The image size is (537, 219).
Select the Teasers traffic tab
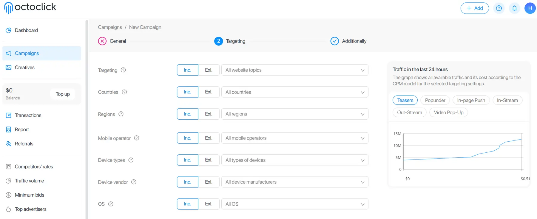click(x=405, y=100)
